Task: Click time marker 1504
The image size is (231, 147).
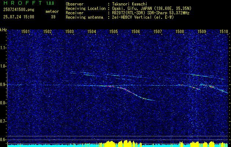Action: point(92,31)
